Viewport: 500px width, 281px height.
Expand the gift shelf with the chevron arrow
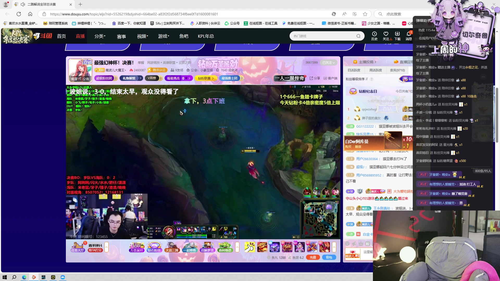[x=334, y=247]
